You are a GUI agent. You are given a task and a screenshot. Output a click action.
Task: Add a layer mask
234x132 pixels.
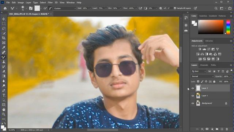click(x=207, y=129)
